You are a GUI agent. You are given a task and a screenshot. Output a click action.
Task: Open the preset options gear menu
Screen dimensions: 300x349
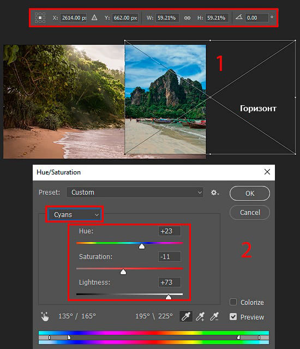click(x=214, y=192)
